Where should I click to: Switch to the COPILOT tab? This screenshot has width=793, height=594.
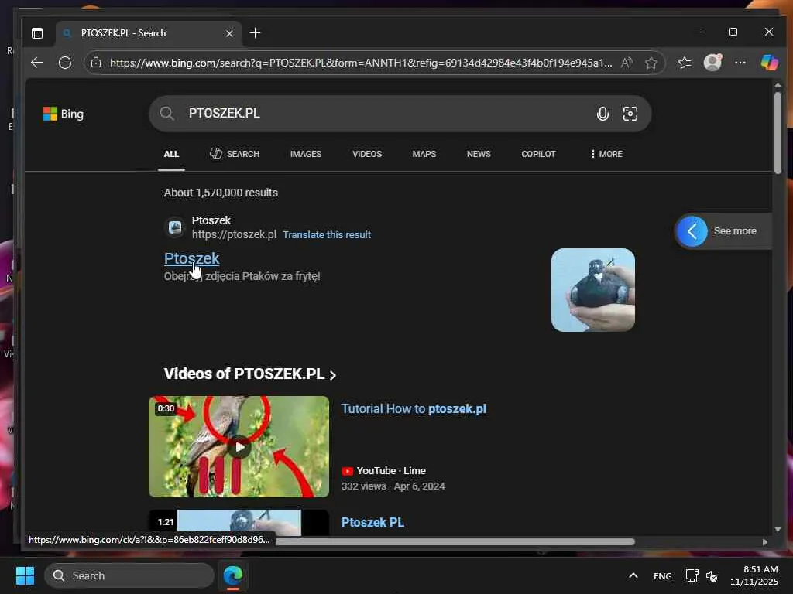pyautogui.click(x=538, y=154)
